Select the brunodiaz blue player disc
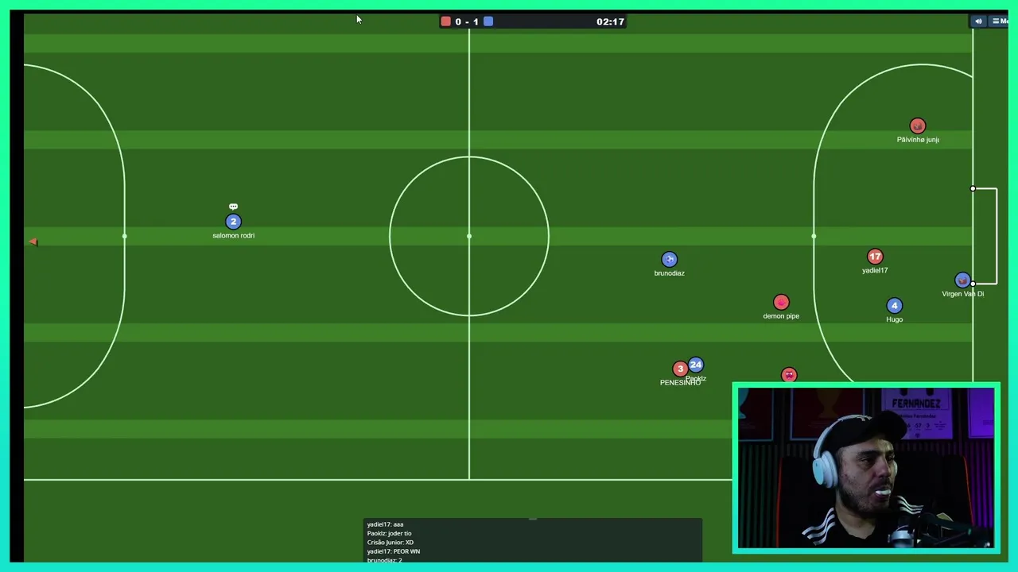 click(669, 259)
